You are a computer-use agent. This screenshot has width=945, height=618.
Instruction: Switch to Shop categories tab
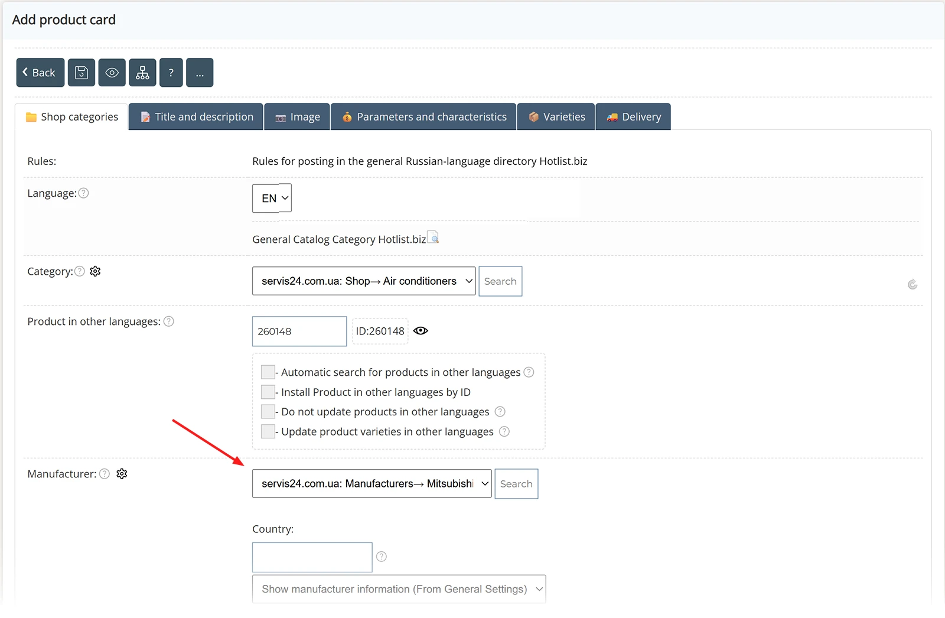(x=72, y=117)
